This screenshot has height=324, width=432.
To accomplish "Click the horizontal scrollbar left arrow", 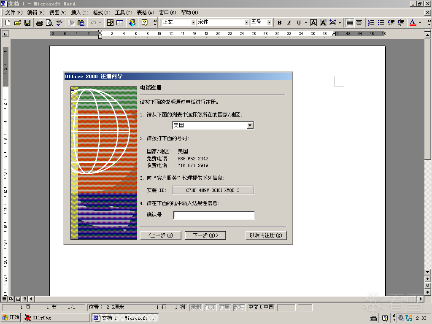I will [31, 299].
